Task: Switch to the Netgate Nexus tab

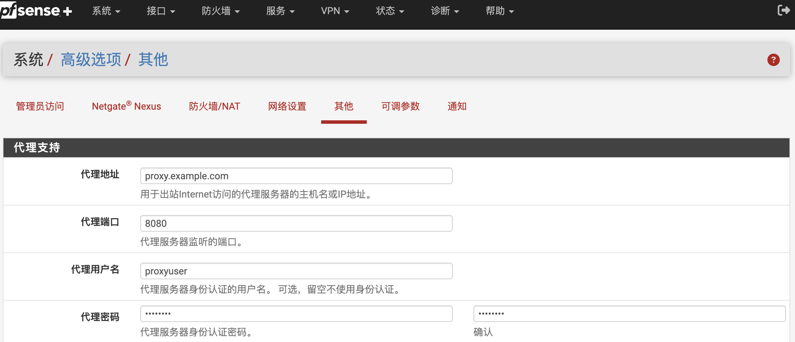Action: (x=126, y=106)
